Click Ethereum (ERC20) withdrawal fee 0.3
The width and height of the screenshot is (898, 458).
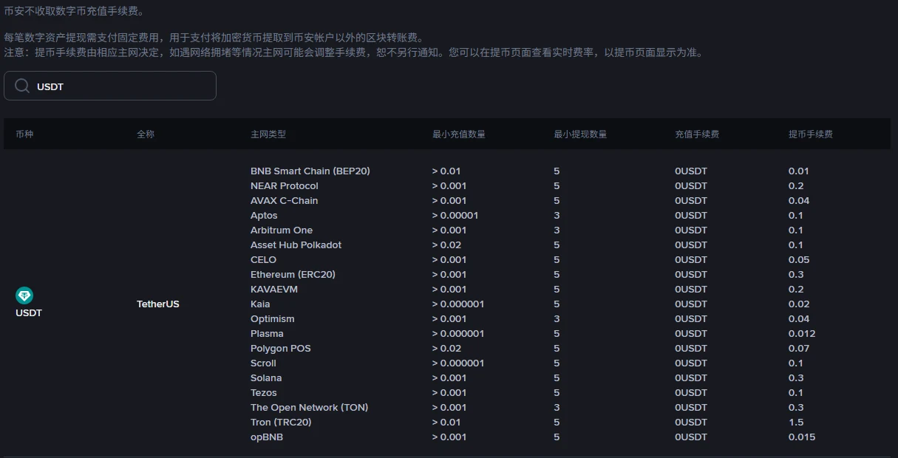[796, 275]
